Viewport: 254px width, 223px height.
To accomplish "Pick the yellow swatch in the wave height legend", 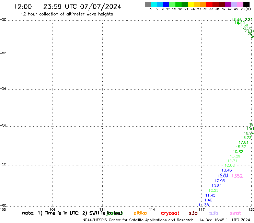I will (x=191, y=4).
